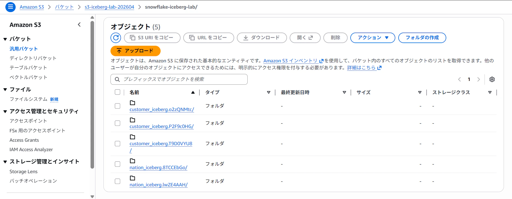Image resolution: width=512 pixels, height=199 pixels.
Task: Click S3 URI をコピー button
Action: click(x=152, y=38)
